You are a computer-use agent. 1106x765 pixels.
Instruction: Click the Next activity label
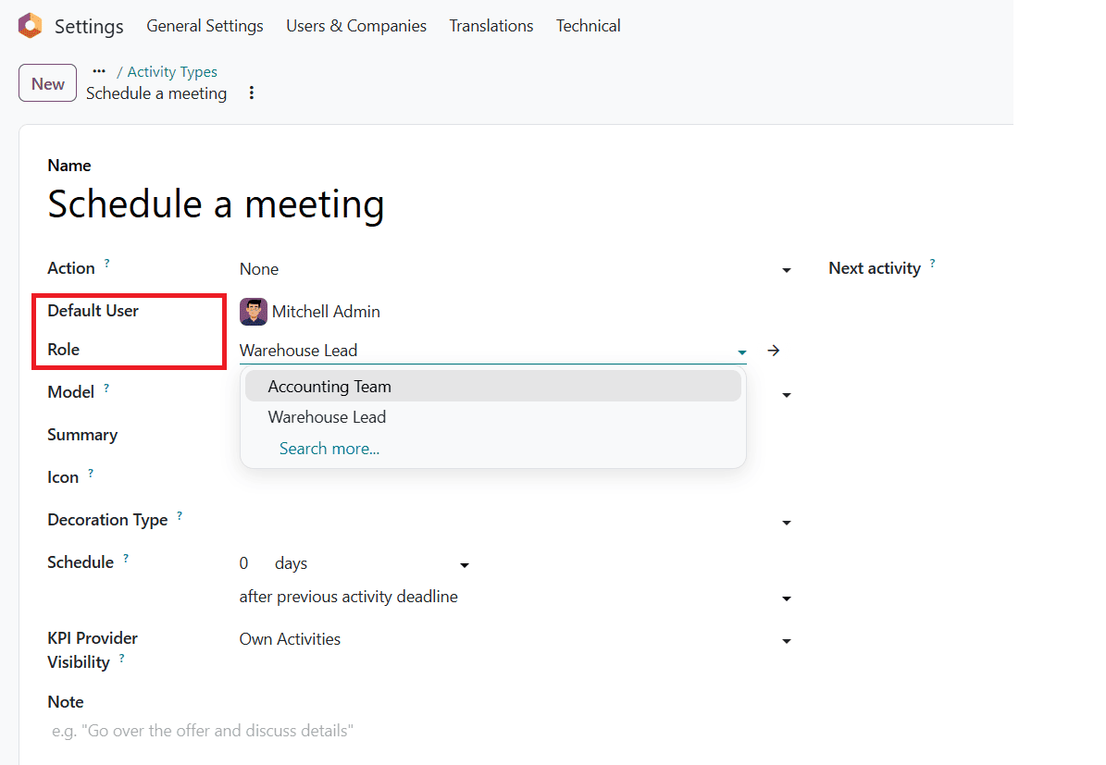[x=875, y=268]
